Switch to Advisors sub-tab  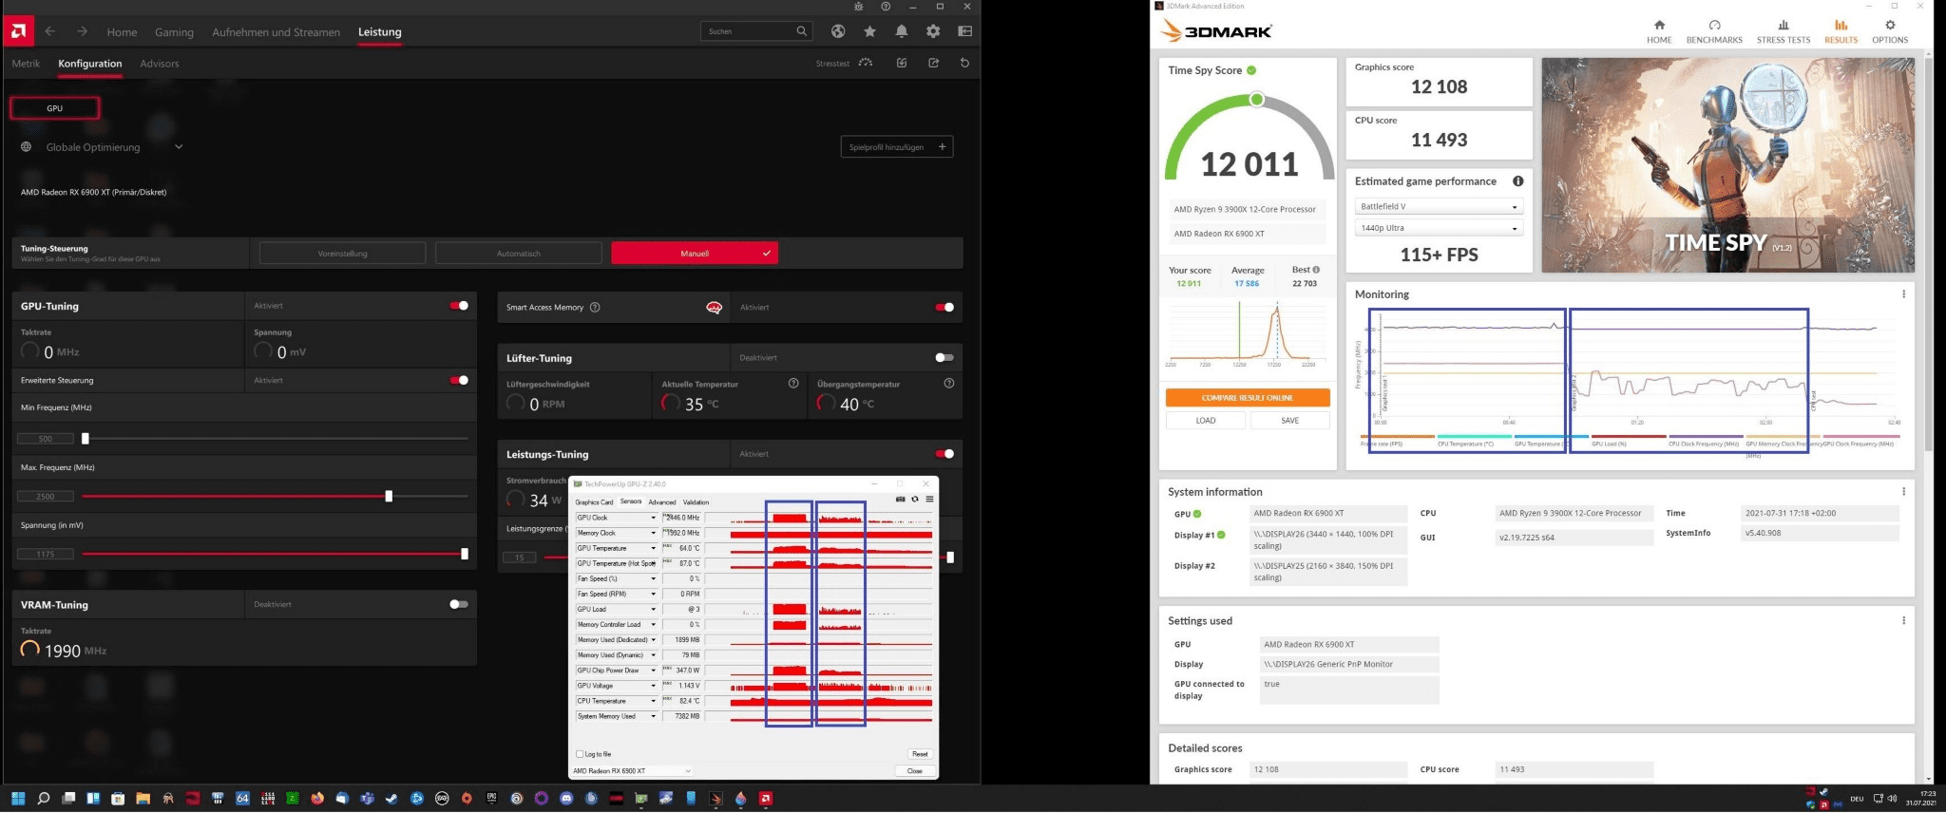pyautogui.click(x=160, y=64)
